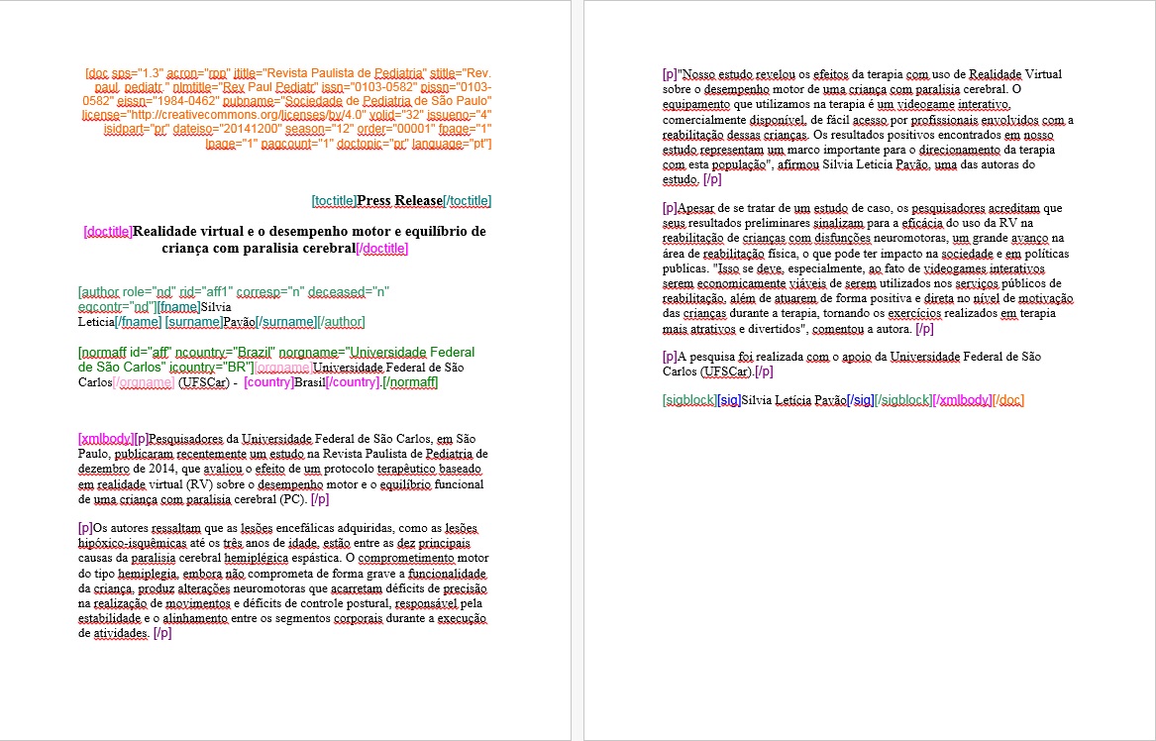The image size is (1156, 741).
Task: Click the [normaff id="aff" opening tag
Action: (x=119, y=352)
